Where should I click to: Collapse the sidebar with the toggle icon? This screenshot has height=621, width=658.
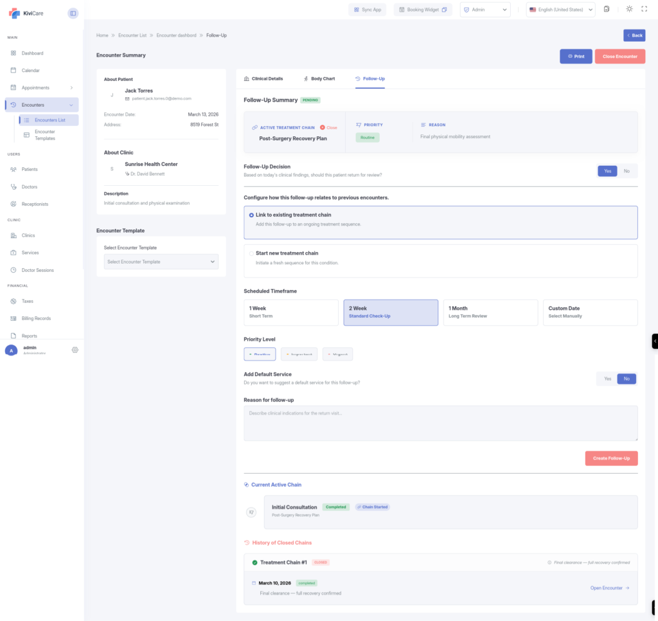coord(73,13)
